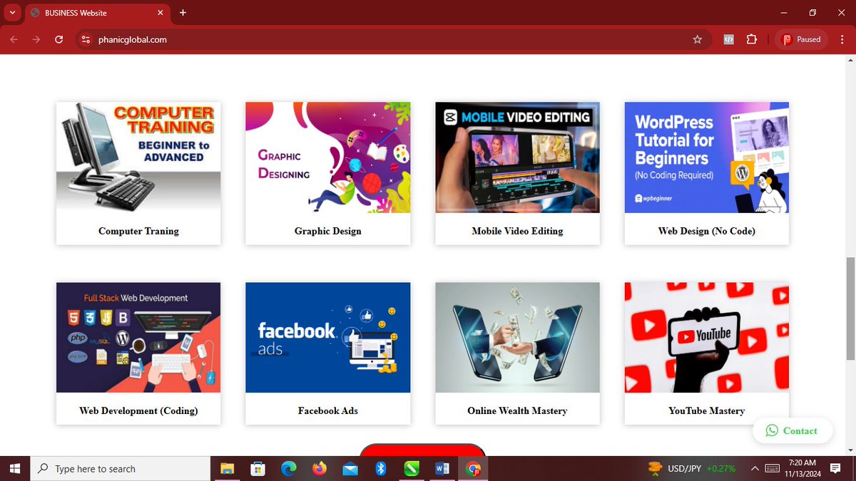Image resolution: width=856 pixels, height=481 pixels.
Task: Switch to Chrome in the taskbar
Action: [473, 469]
